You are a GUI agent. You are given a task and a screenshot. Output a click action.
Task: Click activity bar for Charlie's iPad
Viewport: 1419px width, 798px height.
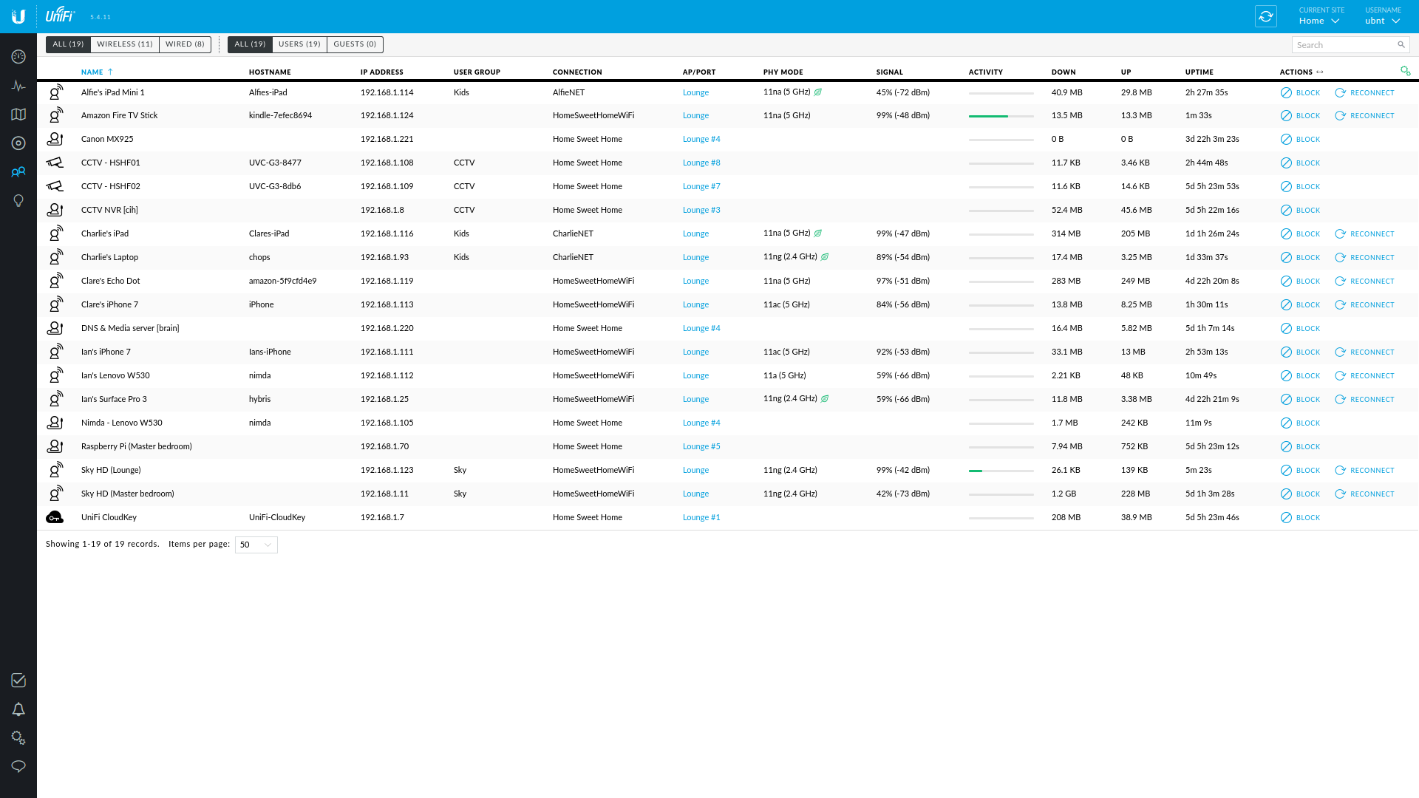(x=1001, y=234)
